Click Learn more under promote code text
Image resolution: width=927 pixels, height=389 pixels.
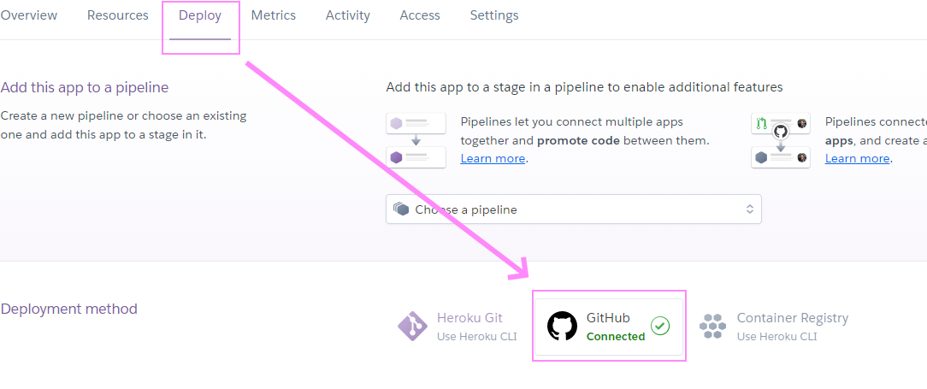click(x=493, y=158)
